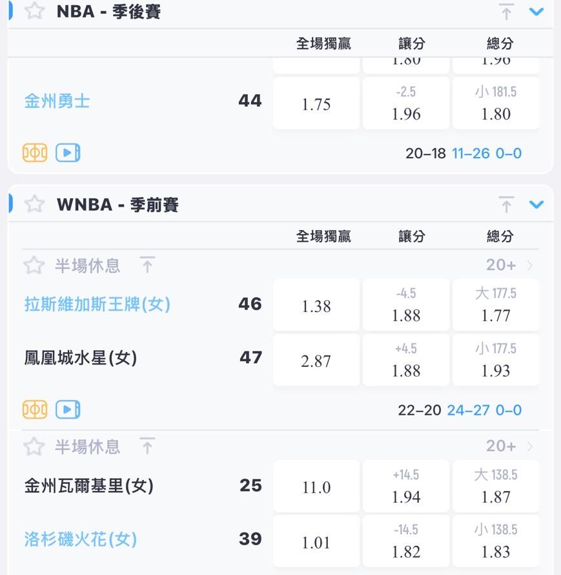Star the Valkyries vs Sparks match
561x575 pixels.
tap(34, 446)
